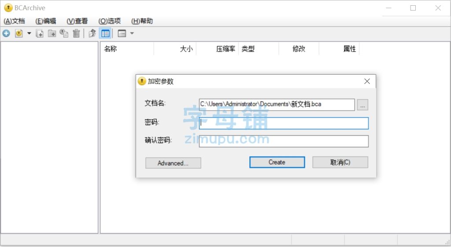Focus the 密码 password field
451x247 pixels.
tap(284, 123)
